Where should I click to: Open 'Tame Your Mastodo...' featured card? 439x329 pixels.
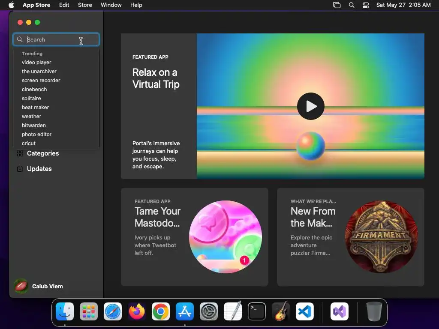[x=194, y=236]
